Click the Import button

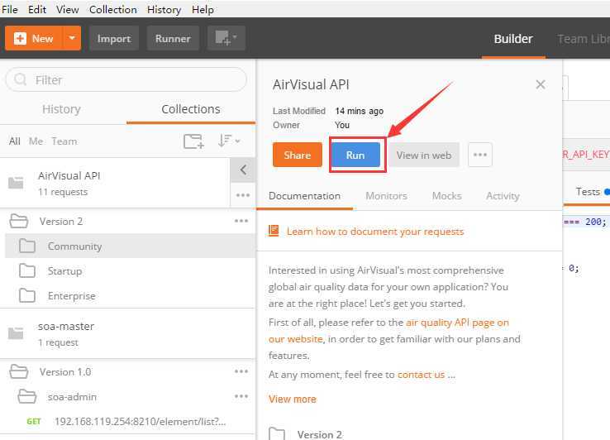pos(113,38)
